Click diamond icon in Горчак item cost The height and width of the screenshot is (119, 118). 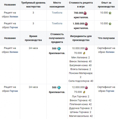(59, 88)
